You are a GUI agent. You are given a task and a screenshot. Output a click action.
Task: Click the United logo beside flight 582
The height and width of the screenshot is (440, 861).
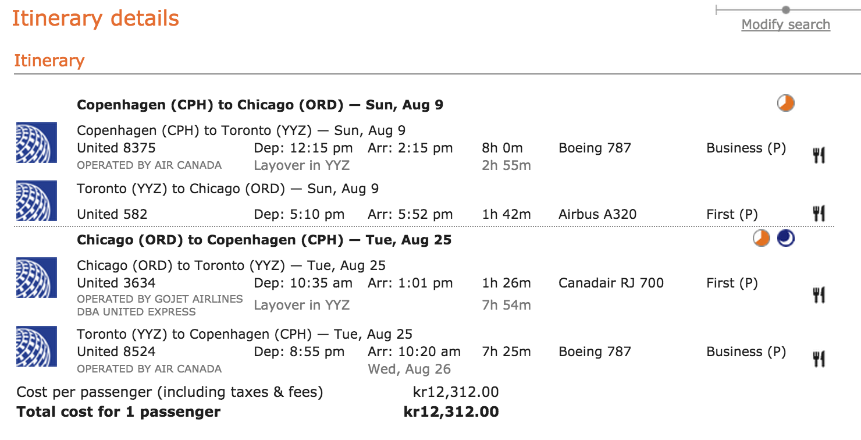[x=37, y=201]
